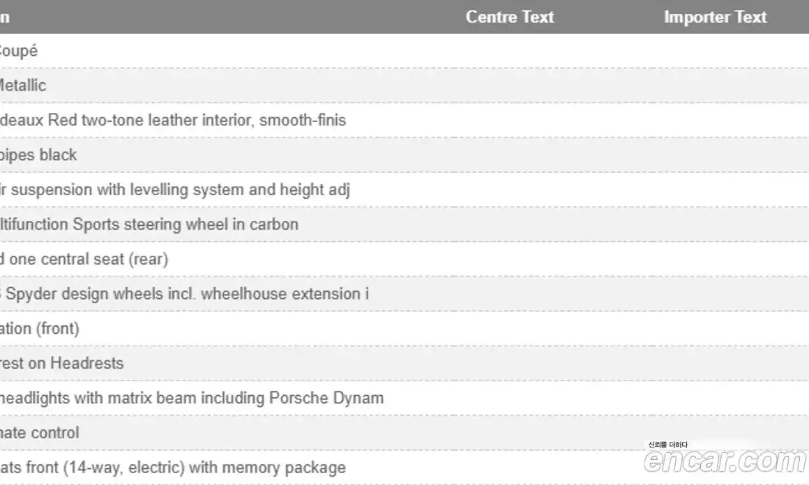This screenshot has width=809, height=485.
Task: Select the climate control row
Action: (x=40, y=433)
